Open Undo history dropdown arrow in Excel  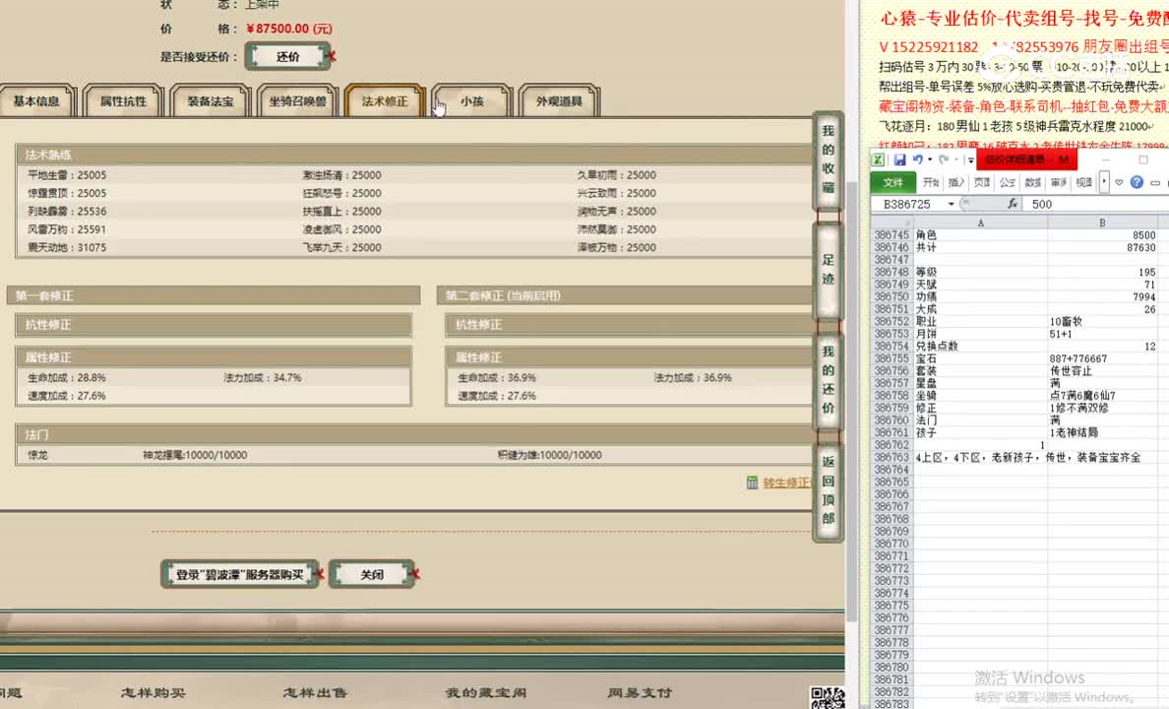coord(930,160)
